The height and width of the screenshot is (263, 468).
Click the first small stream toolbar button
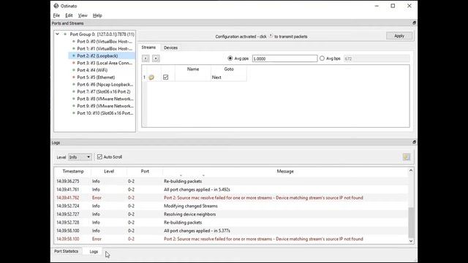click(146, 58)
